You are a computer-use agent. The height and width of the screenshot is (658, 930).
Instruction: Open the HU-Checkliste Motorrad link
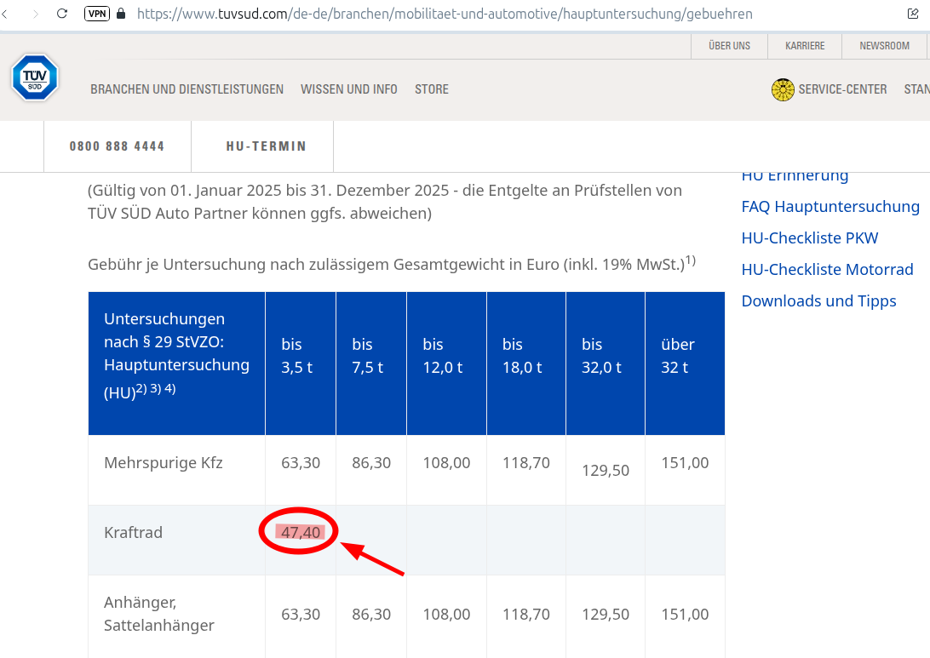(x=827, y=270)
